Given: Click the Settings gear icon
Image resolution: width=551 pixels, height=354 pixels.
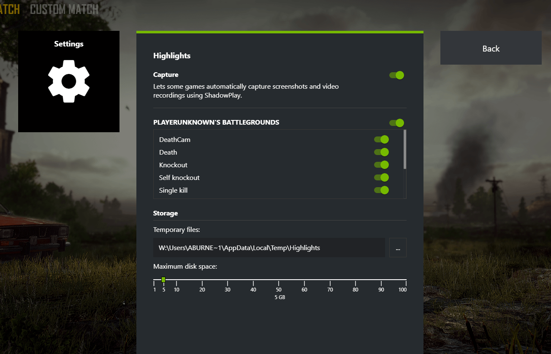Looking at the screenshot, I should [x=68, y=81].
